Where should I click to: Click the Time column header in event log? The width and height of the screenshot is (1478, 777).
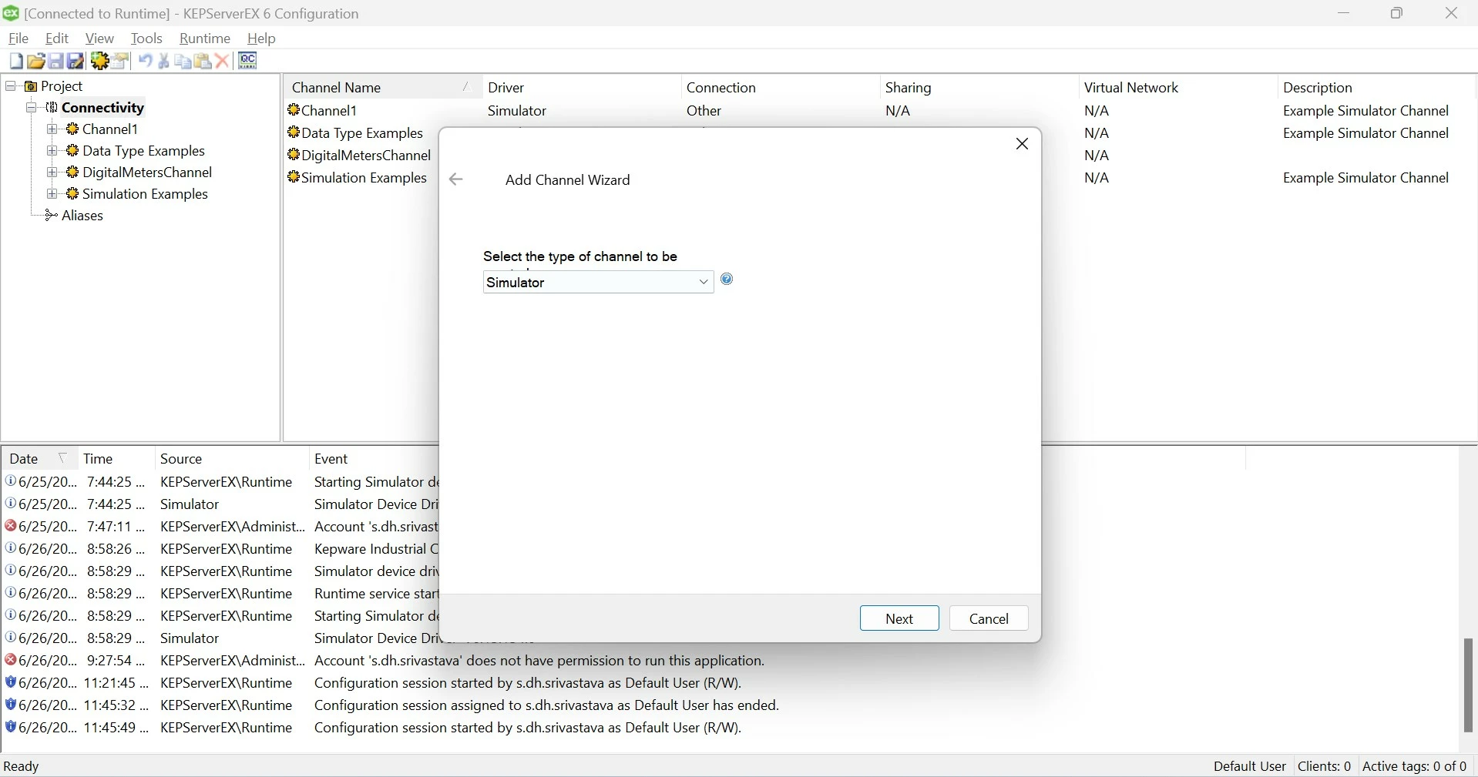[x=116, y=459]
